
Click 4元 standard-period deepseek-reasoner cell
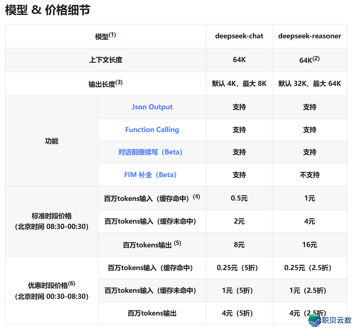click(x=310, y=221)
